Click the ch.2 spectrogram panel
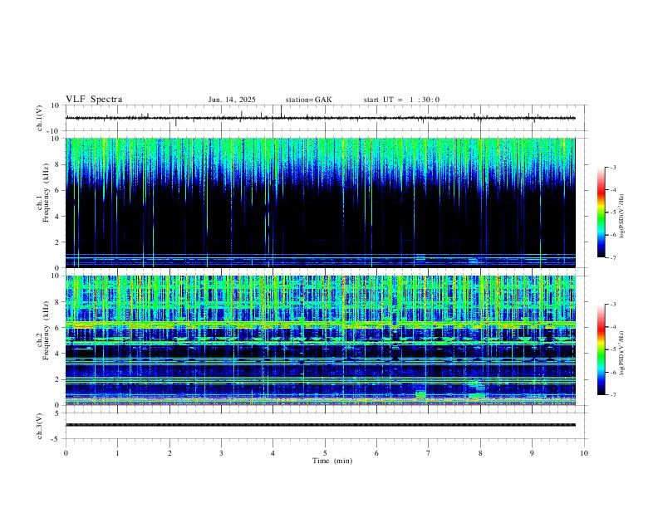The image size is (658, 508). click(320, 340)
